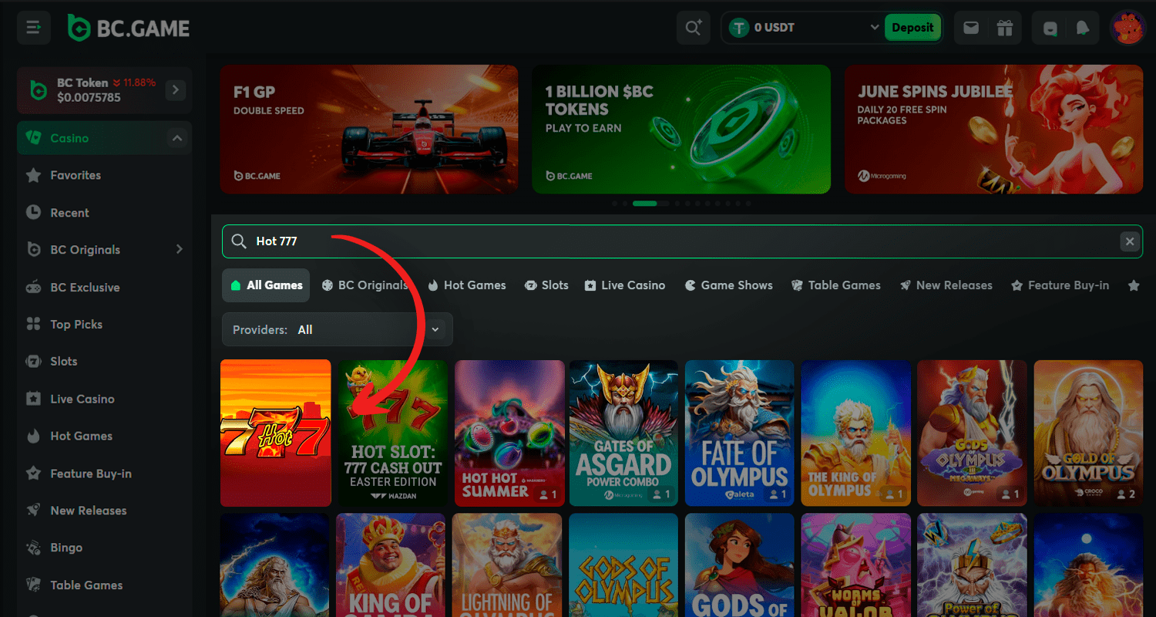Select the BC Originals category tab
The height and width of the screenshot is (617, 1156).
click(x=365, y=285)
